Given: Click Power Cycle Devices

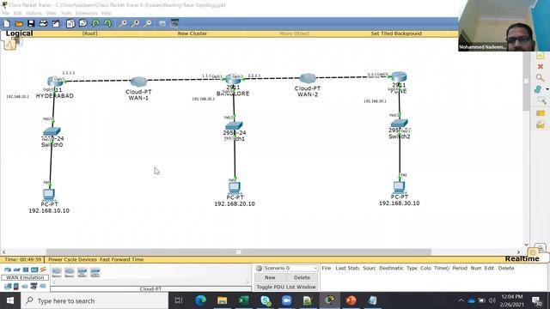Looking at the screenshot, I should pyautogui.click(x=72, y=259).
